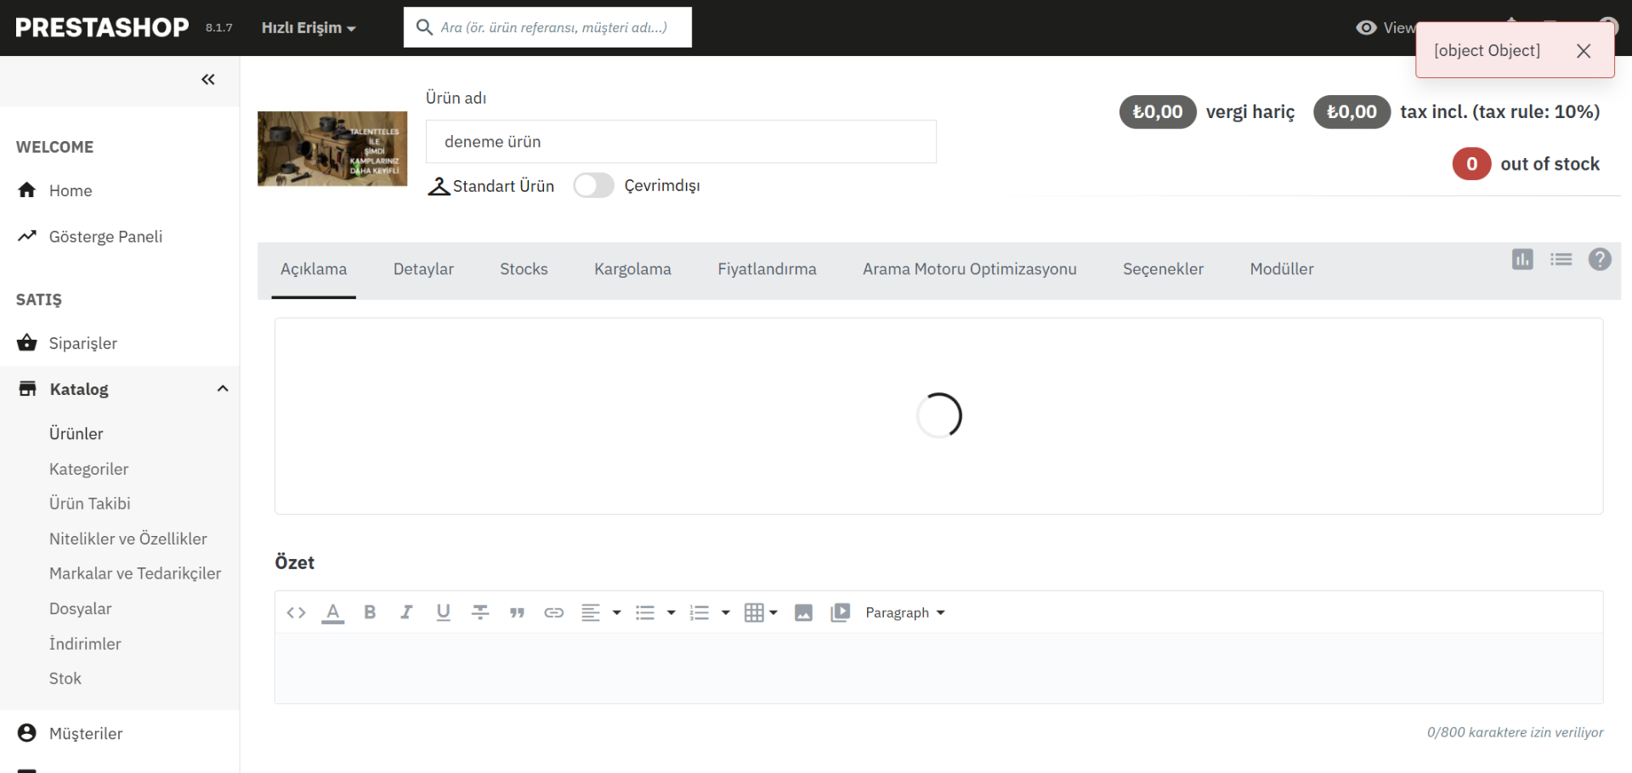This screenshot has width=1632, height=773.
Task: Click the Standart Ürün product type icon
Action: coord(439,186)
